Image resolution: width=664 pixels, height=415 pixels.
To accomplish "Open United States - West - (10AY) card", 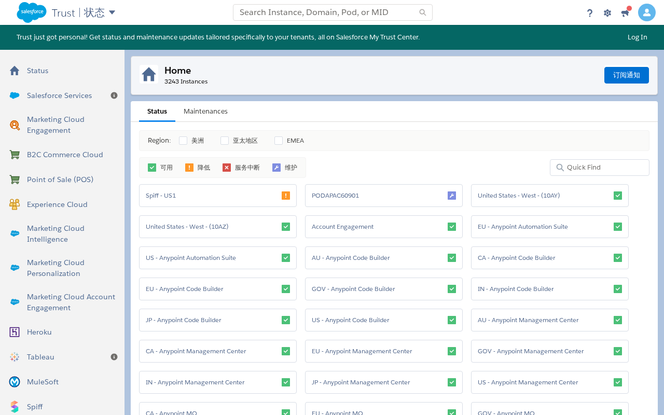I will pos(550,196).
